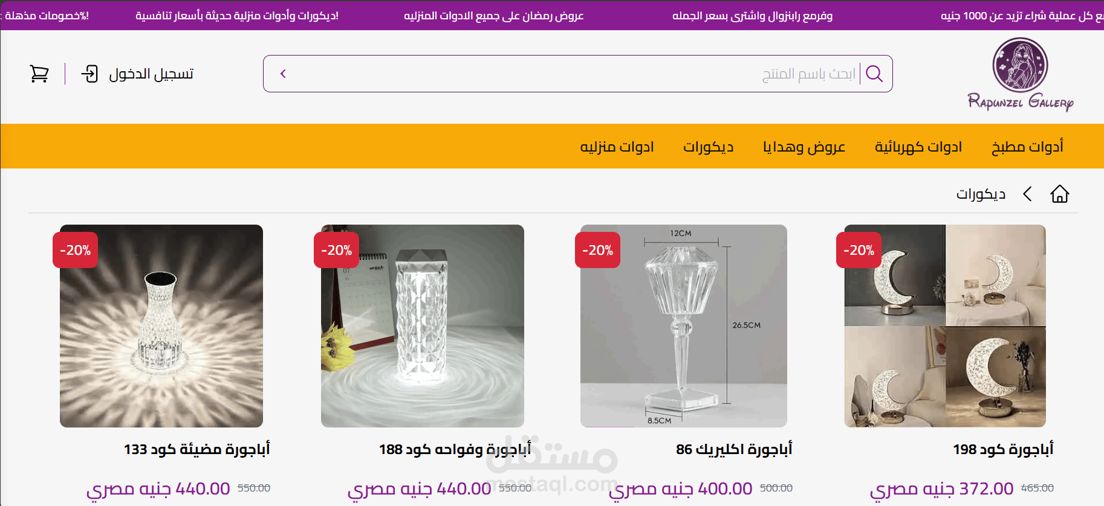Open the moon lamp product thumbnail
This screenshot has width=1104, height=506.
pyautogui.click(x=945, y=326)
